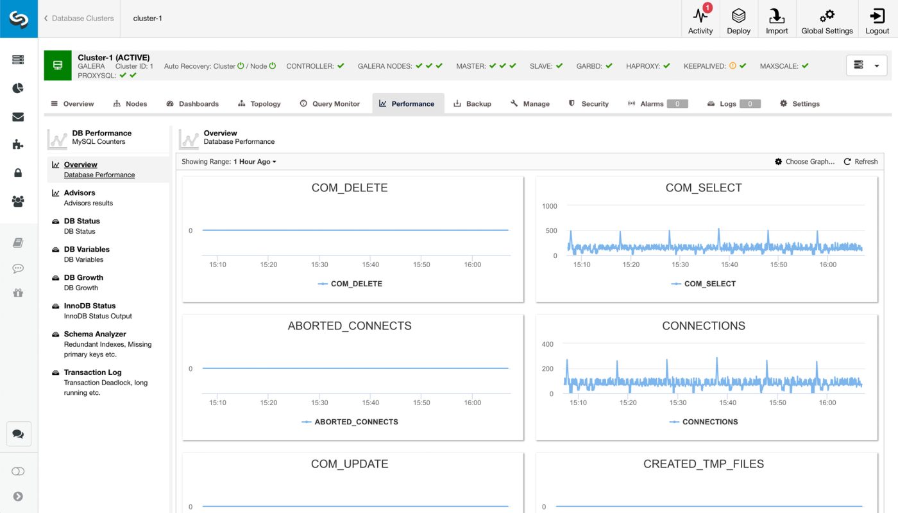Screen dimensions: 898x513
Task: Open the pie chart sidebar icon
Action: (x=18, y=88)
